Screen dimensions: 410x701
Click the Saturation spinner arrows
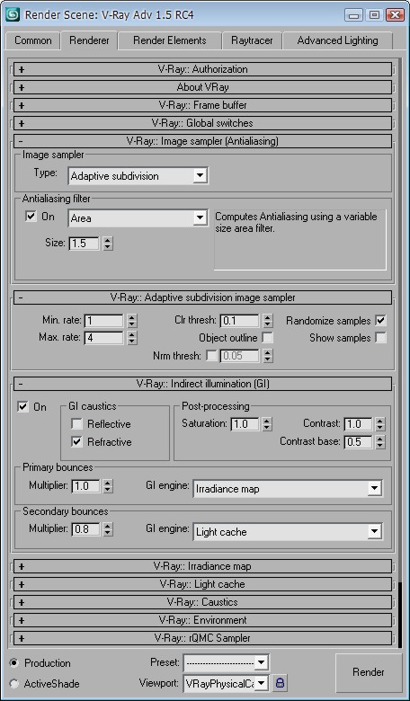click(x=267, y=424)
